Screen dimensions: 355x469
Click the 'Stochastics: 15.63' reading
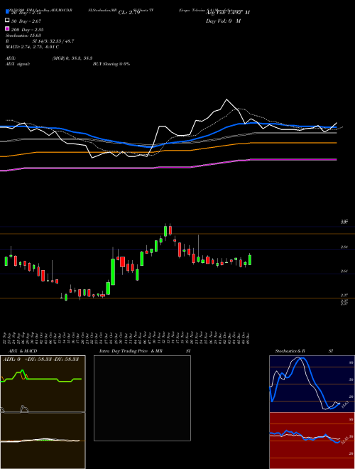tap(23, 36)
